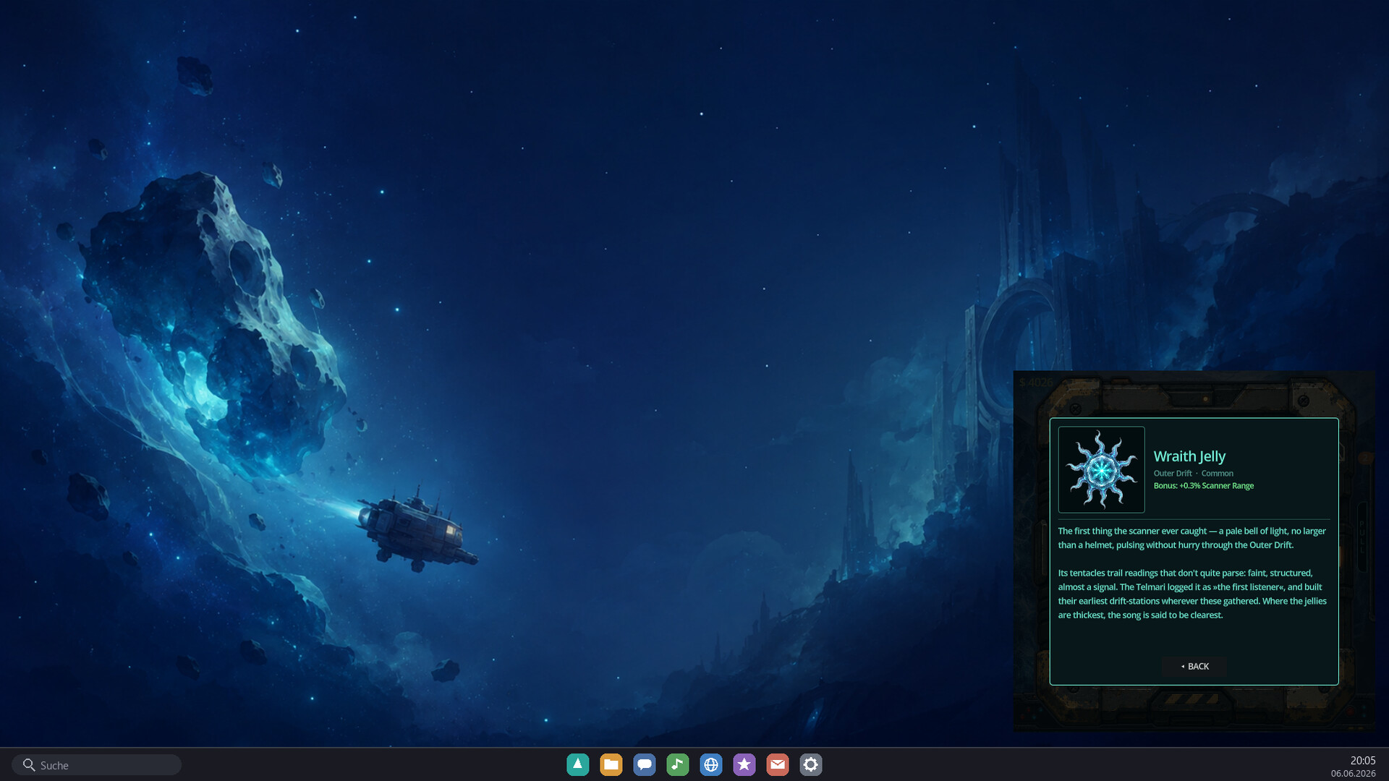Click the date 06.06.2026 in tray
1389x781 pixels.
pos(1353,774)
